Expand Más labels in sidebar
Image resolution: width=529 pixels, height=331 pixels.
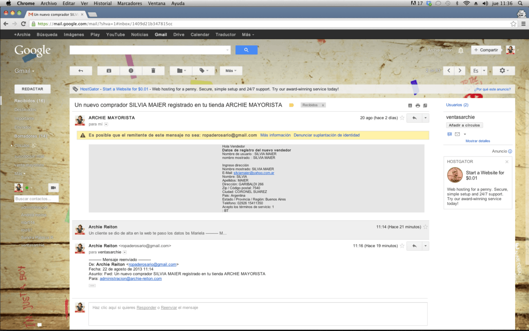(x=20, y=174)
